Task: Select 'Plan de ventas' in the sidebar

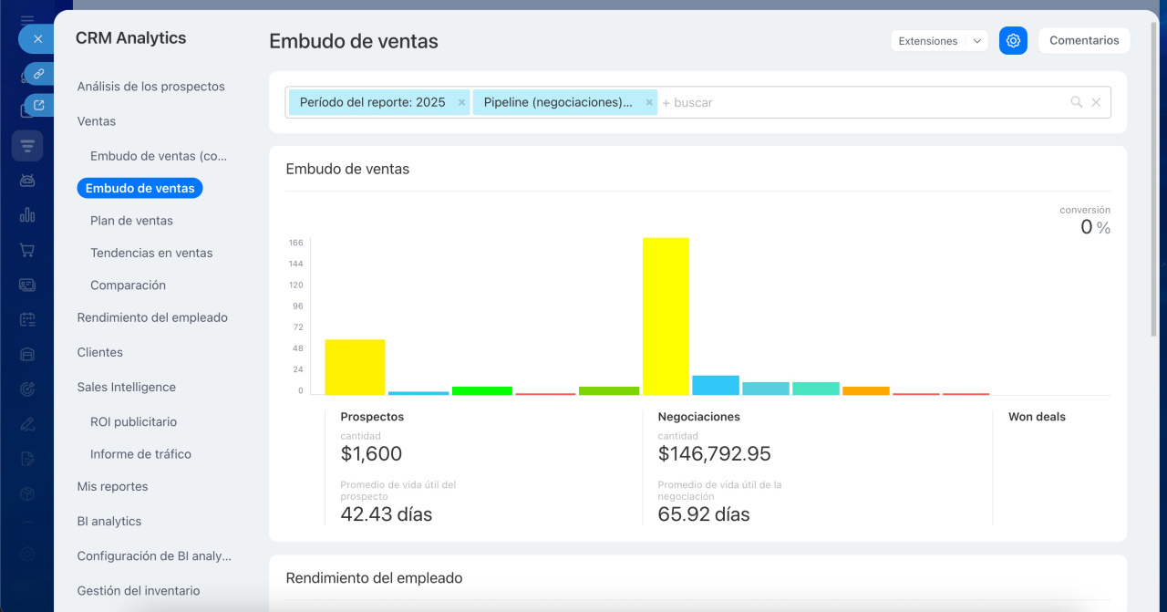Action: point(131,221)
